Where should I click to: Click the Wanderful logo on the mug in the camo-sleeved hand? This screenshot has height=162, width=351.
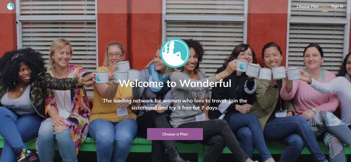tap(99, 78)
